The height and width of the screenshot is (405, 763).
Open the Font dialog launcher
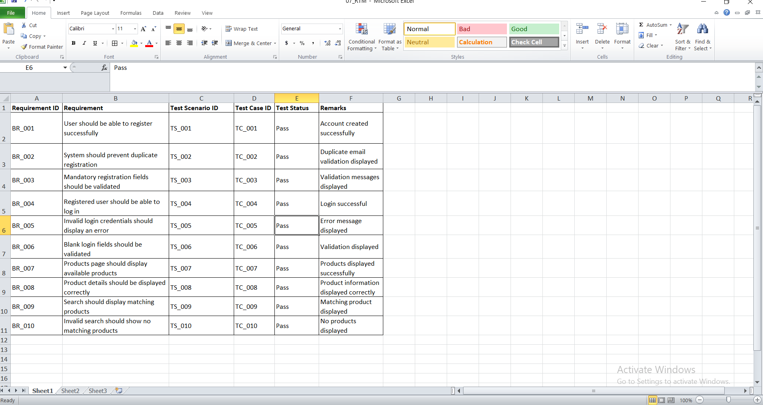[x=156, y=57]
